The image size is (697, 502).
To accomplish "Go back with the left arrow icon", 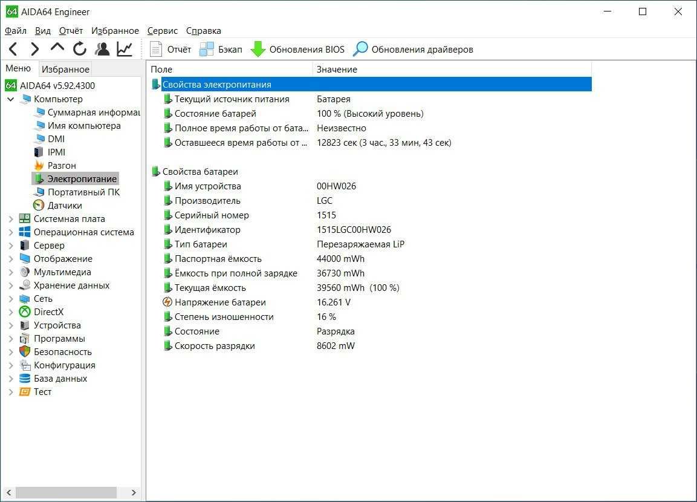I will click(13, 49).
